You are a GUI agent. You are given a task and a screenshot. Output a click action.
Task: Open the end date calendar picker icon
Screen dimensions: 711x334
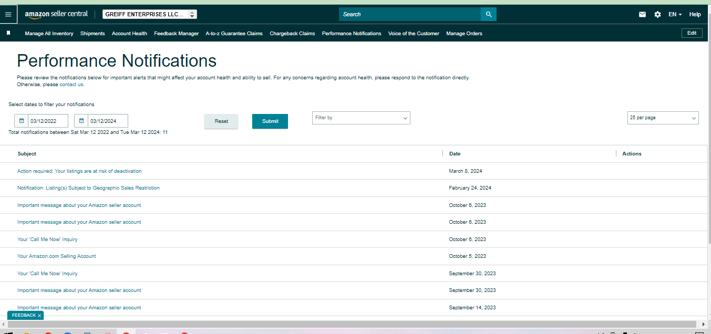tap(81, 121)
